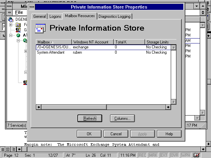This screenshot has width=211, height=158.
Task: Click the Administrator window minimize arrow
Action: pyautogui.click(x=196, y=6)
